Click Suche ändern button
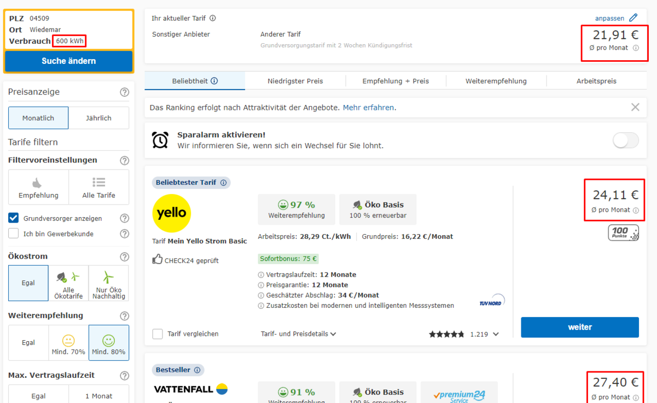This screenshot has width=657, height=403. [68, 61]
